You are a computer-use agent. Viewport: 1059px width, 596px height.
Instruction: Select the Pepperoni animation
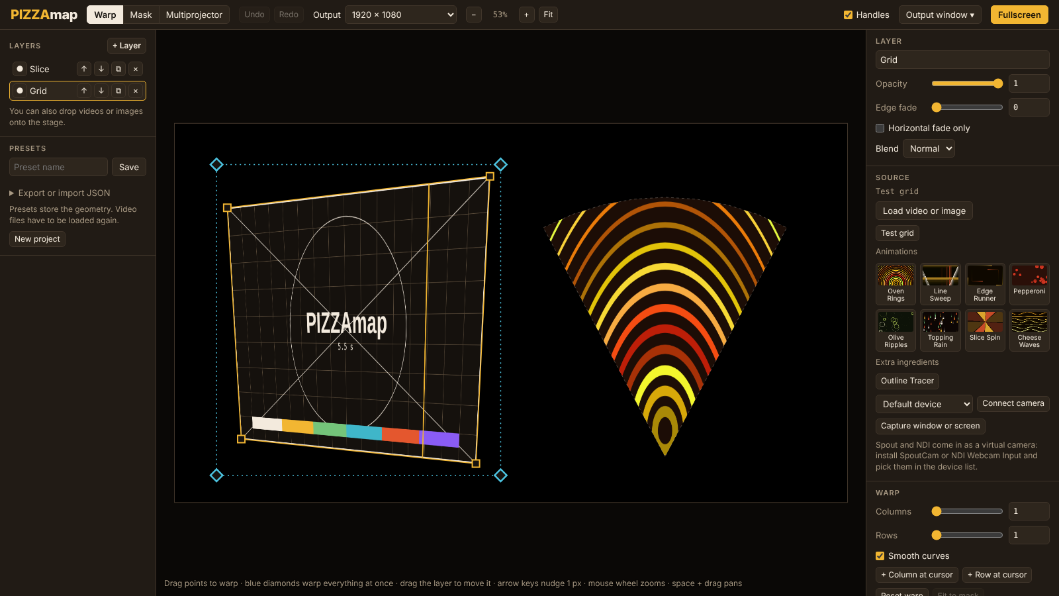click(1029, 284)
